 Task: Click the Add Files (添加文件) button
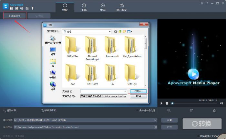15,16
